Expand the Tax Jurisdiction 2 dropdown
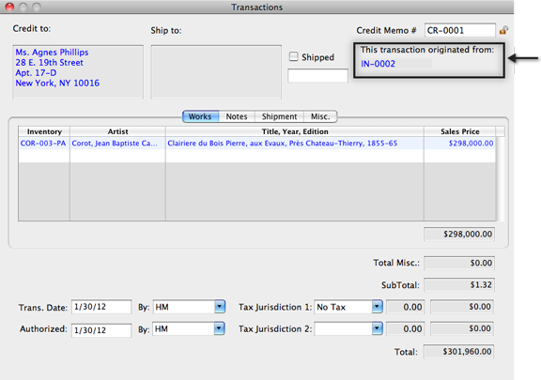Viewport: 541px width, 380px height. point(378,328)
